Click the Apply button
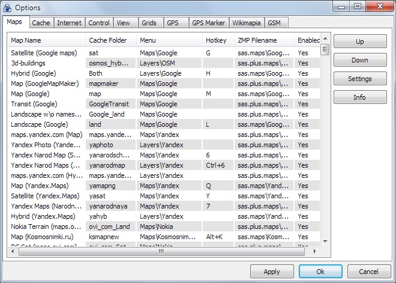The height and width of the screenshot is (283, 396). tap(272, 272)
